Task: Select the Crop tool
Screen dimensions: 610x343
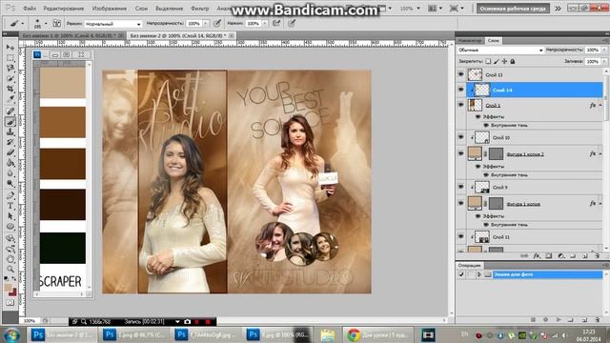Action: (10, 89)
